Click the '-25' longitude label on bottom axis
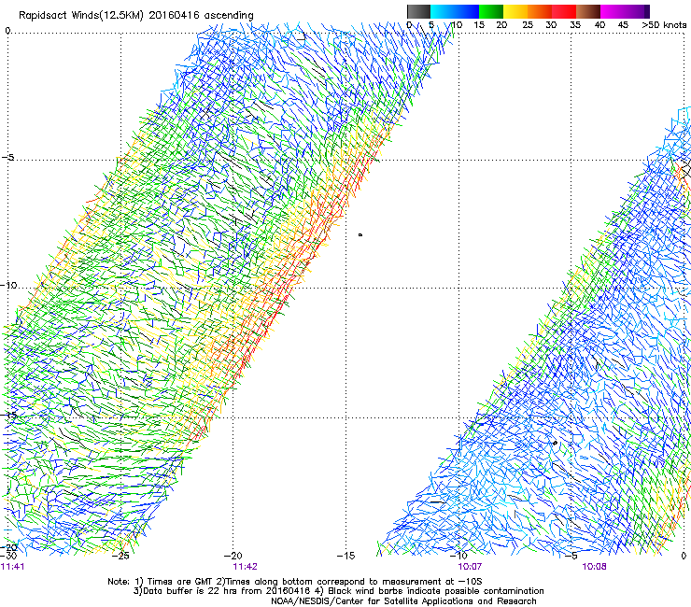This screenshot has width=691, height=607. coord(120,556)
